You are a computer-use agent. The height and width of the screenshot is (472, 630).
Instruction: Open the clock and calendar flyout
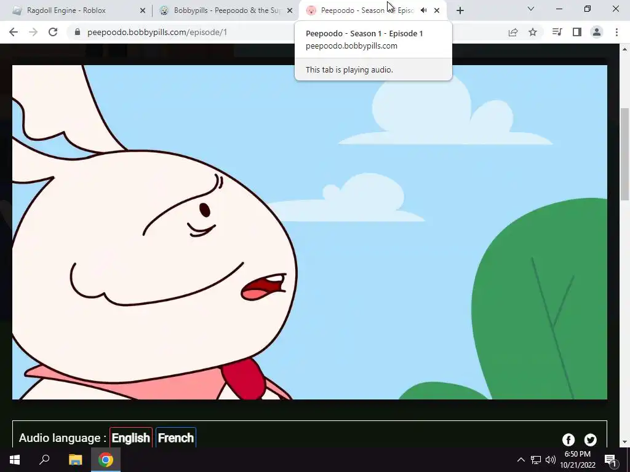point(578,460)
